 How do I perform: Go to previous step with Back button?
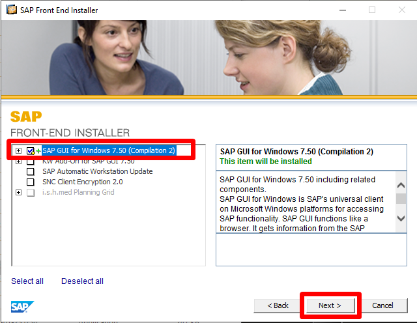point(278,305)
